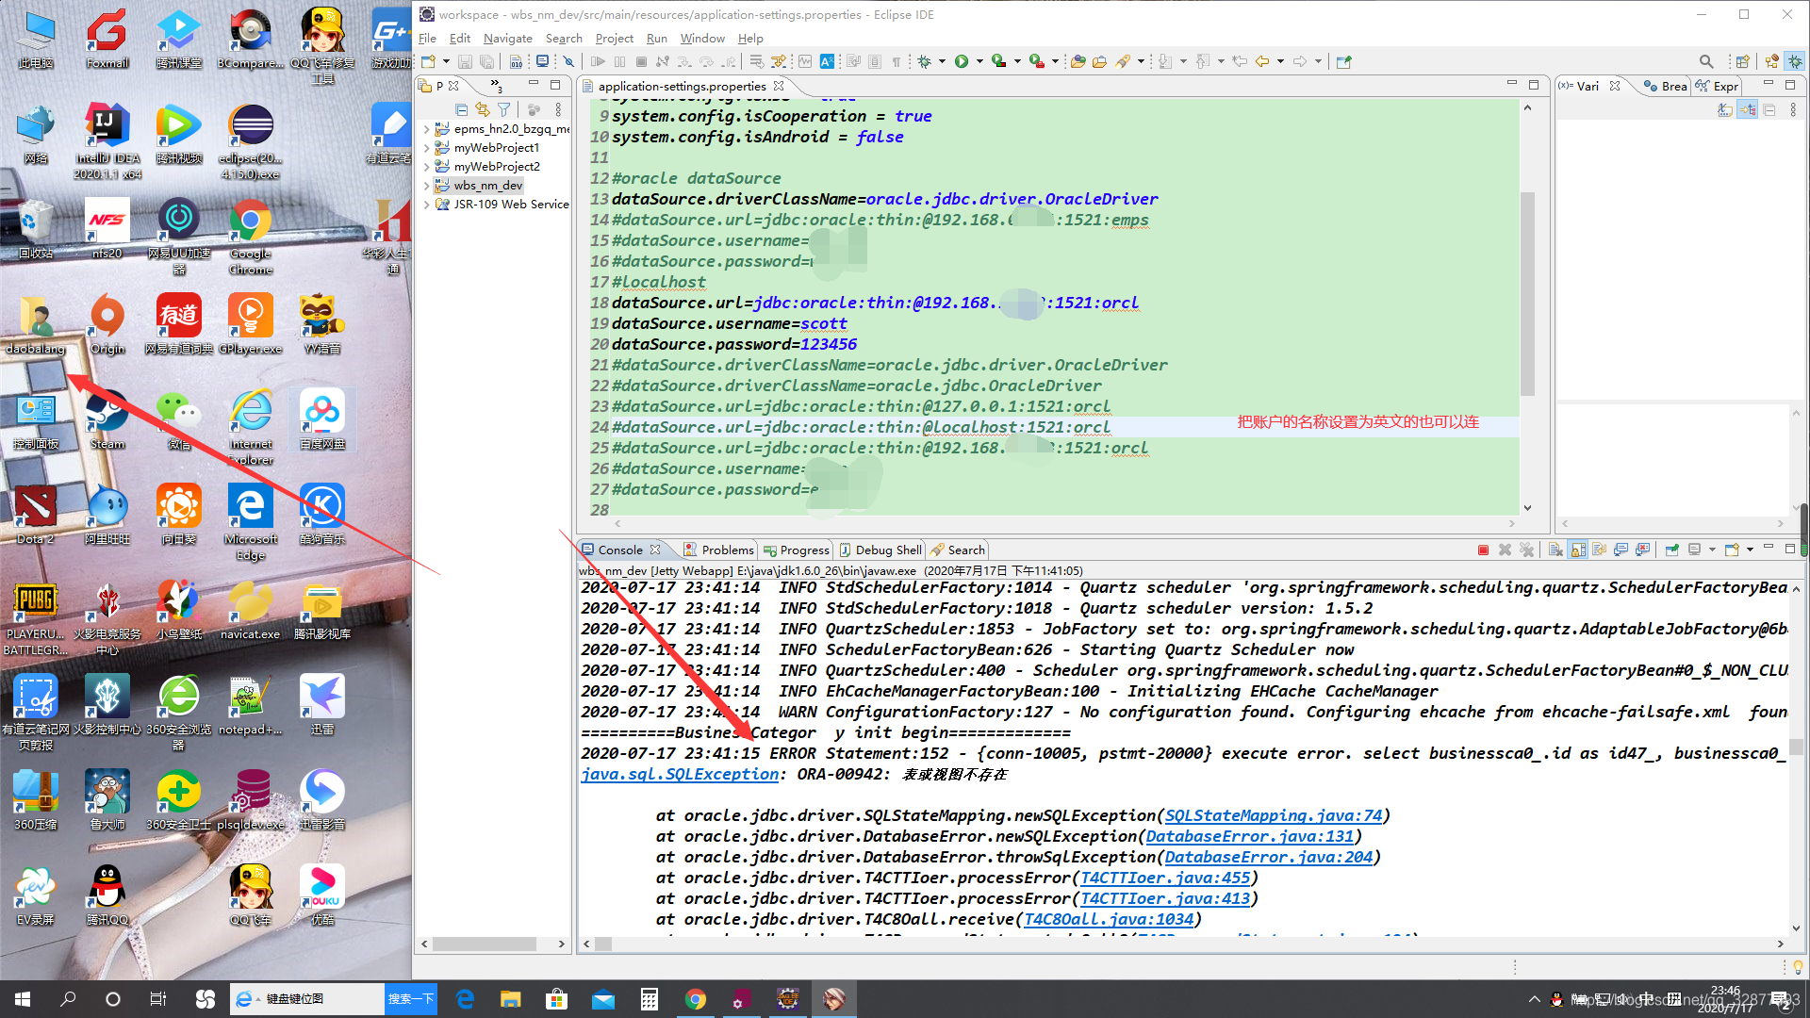Viewport: 1810px width, 1018px height.
Task: Click the Debug bug icon in toolbar
Action: 924,61
